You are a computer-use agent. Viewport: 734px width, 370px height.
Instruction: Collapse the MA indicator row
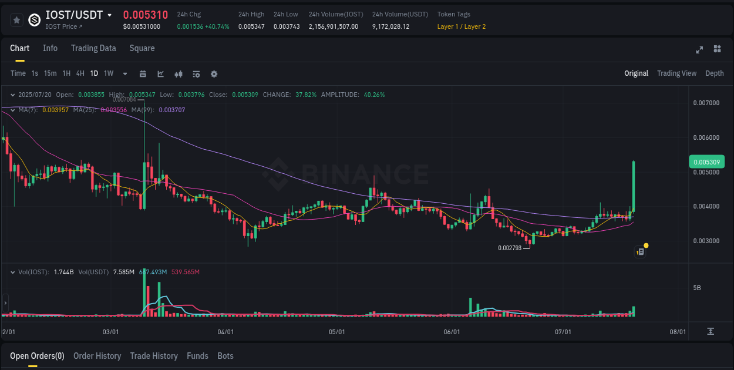click(13, 110)
